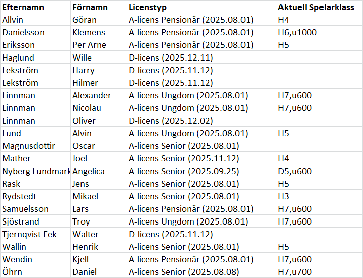Click the "Licenstyp" header cell
The image size is (363, 278).
147,7
